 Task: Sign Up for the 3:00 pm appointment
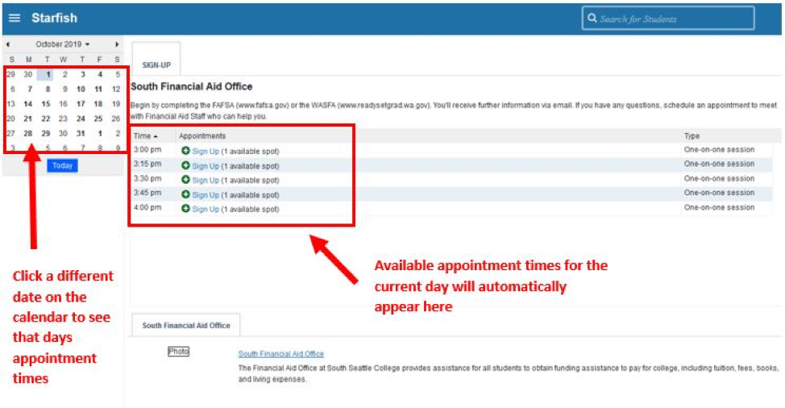(x=206, y=151)
